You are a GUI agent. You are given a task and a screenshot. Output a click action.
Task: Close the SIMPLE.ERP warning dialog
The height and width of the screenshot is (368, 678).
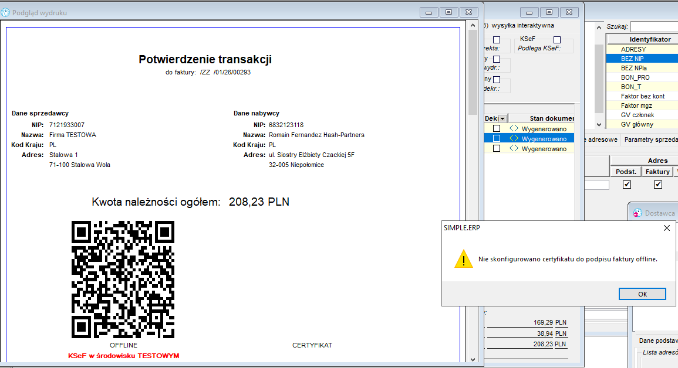[666, 228]
